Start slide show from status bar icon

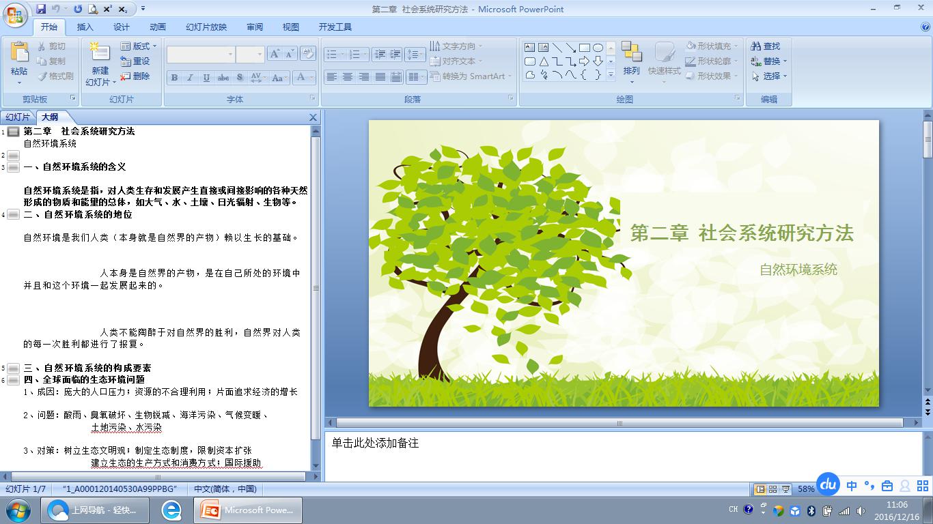pos(786,489)
